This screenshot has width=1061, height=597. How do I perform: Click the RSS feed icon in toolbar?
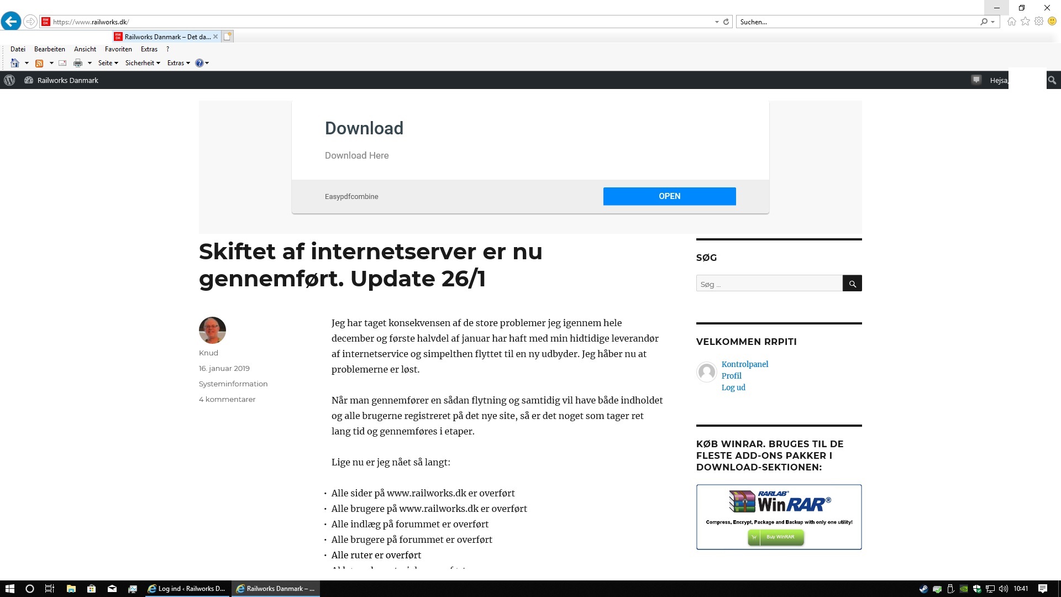point(39,63)
